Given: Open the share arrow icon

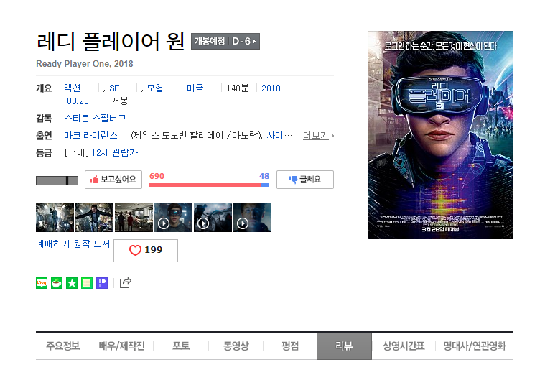Looking at the screenshot, I should coord(126,283).
